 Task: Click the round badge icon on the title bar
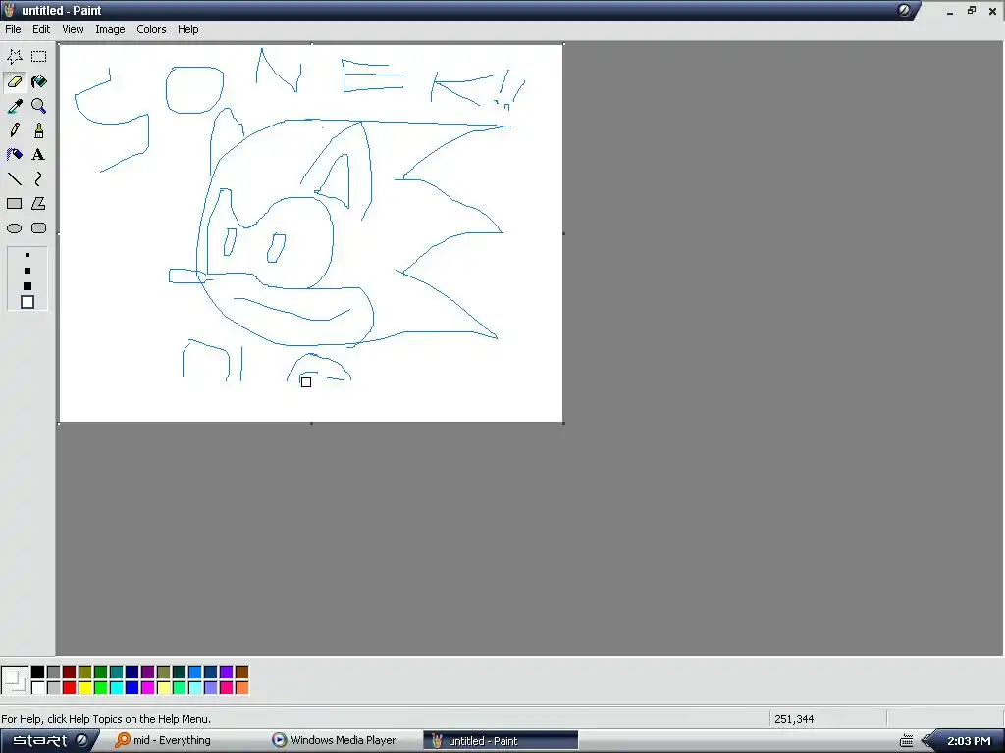(904, 10)
